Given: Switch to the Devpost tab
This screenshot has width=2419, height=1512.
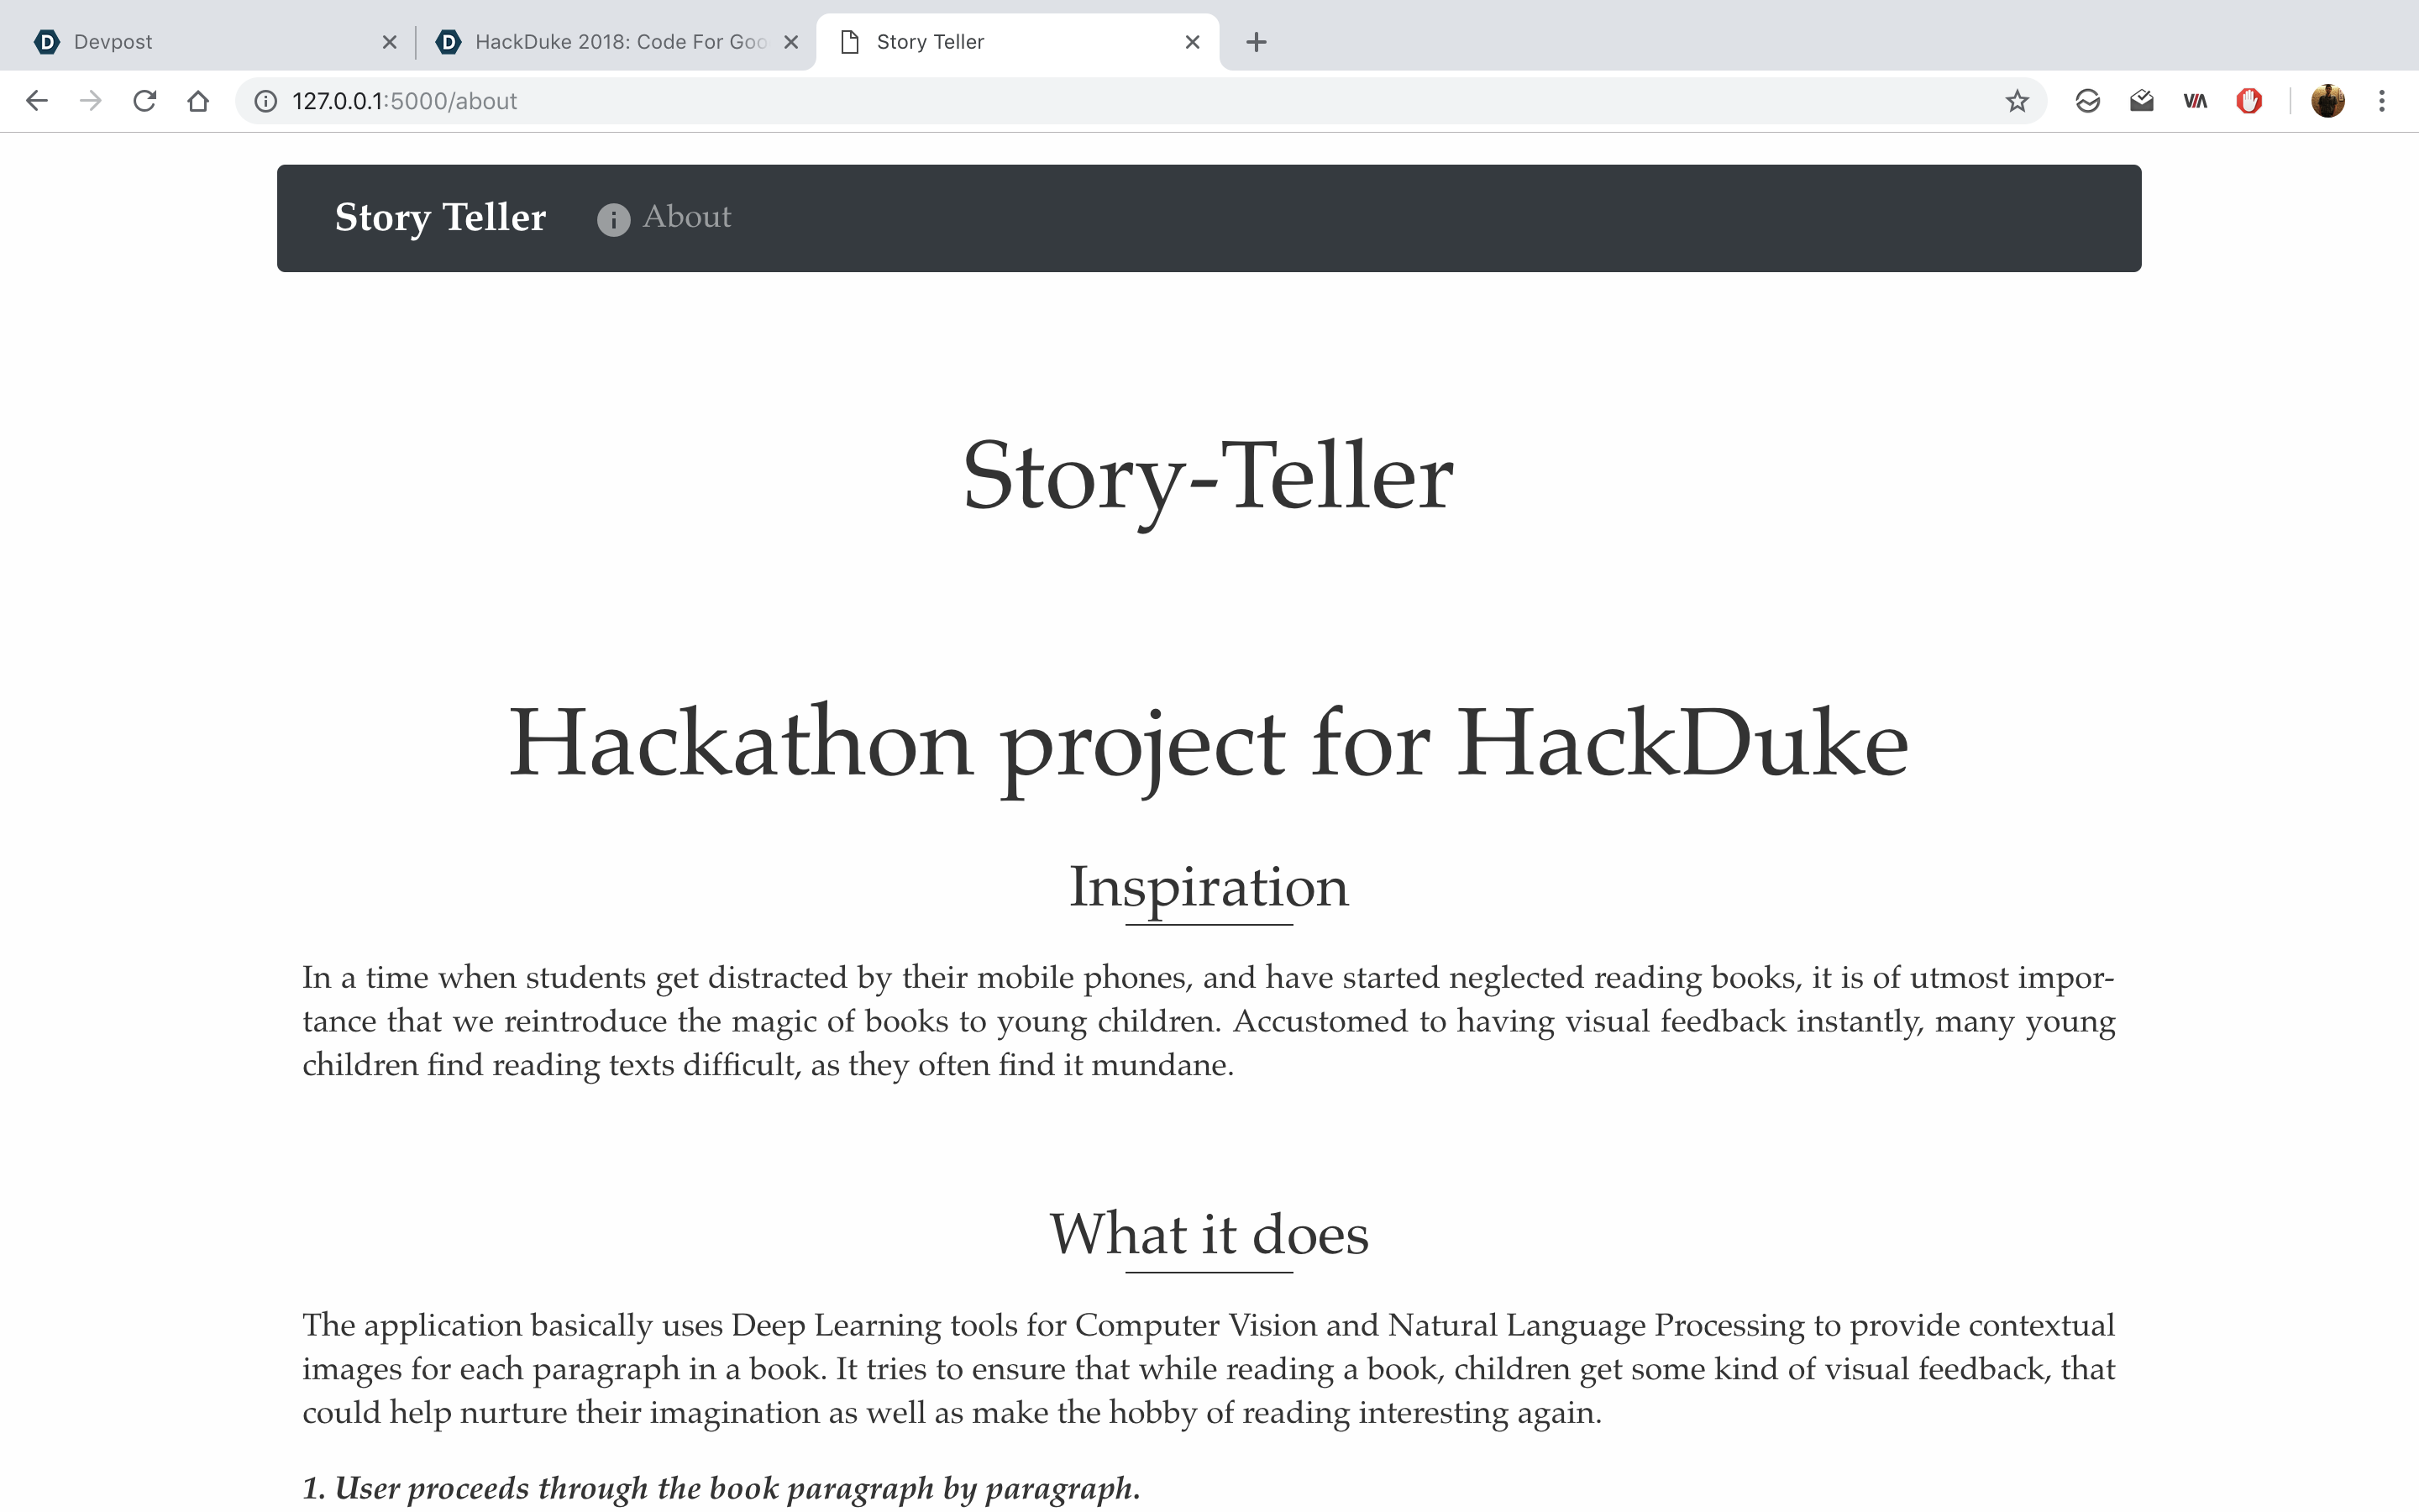Looking at the screenshot, I should click(200, 42).
